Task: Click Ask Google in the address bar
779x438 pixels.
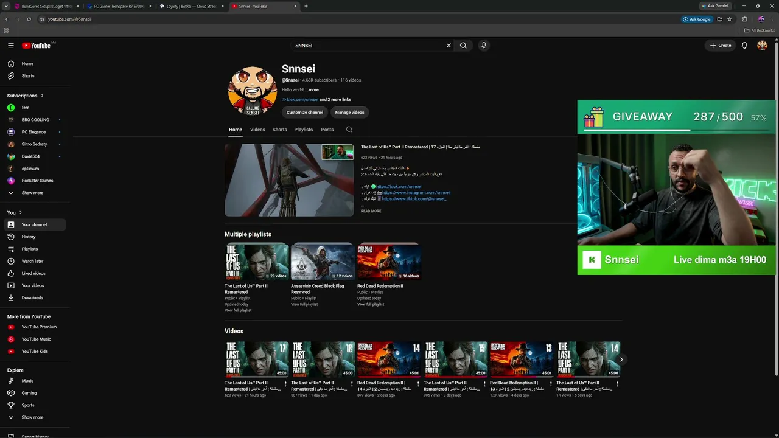Action: coord(697,19)
